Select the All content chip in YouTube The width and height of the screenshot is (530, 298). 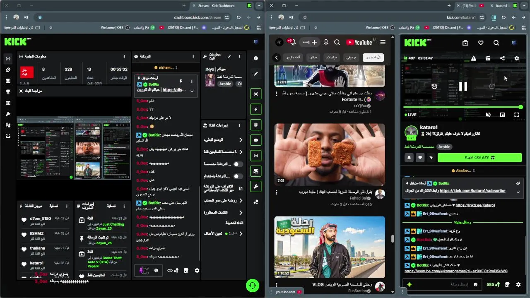point(373,58)
